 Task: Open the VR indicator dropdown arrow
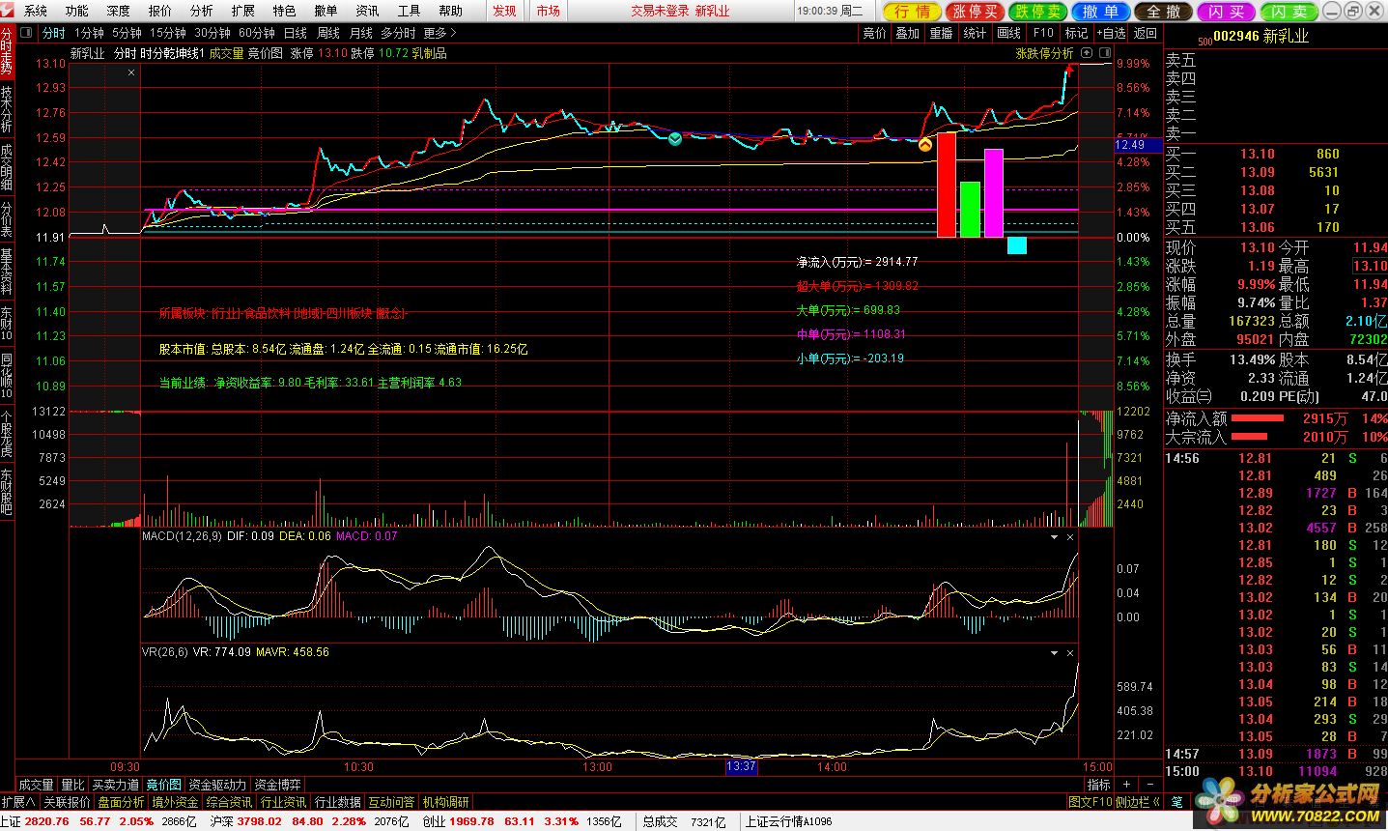click(1055, 652)
